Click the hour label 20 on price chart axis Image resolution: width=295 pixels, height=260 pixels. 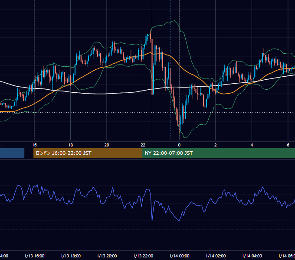[x=107, y=145]
